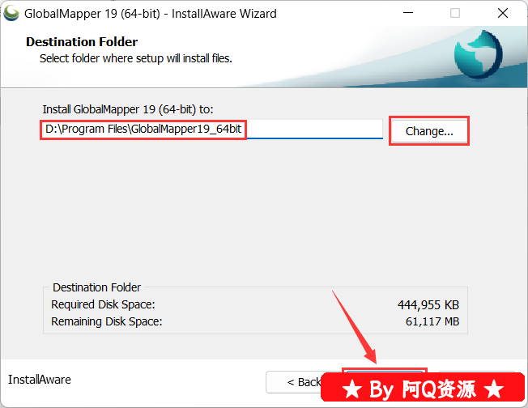528x408 pixels.
Task: Click 'Select folder where setup will install files' text
Action: pos(136,58)
